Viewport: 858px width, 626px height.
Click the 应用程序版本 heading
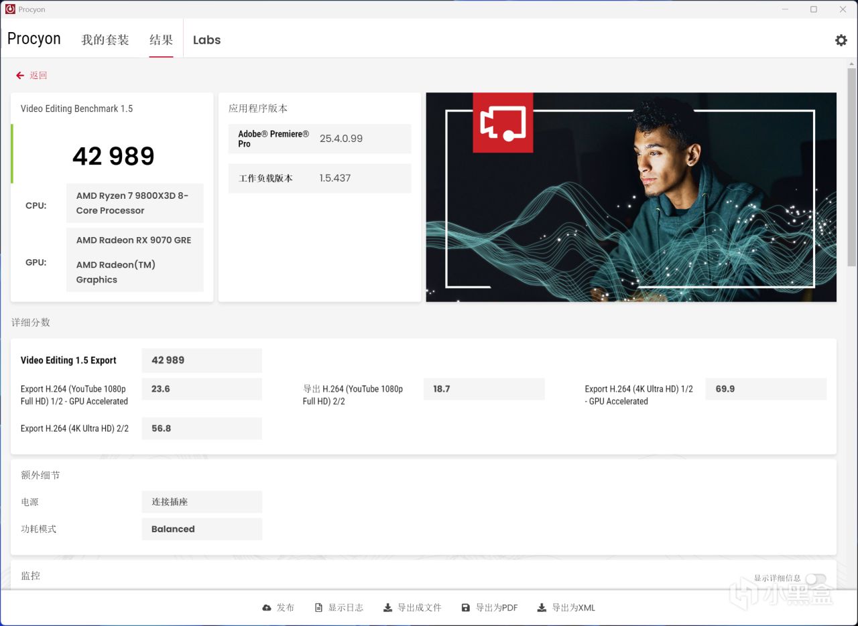tap(258, 108)
